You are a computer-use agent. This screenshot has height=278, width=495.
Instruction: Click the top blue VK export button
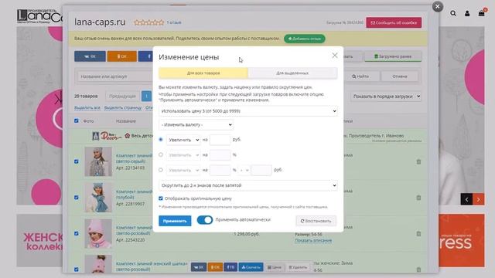(x=90, y=56)
